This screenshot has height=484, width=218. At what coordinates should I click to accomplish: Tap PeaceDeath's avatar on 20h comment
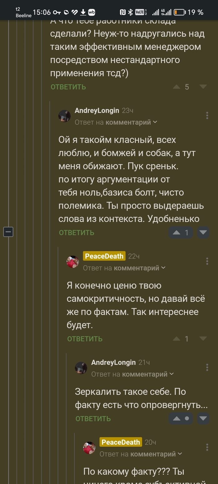point(89,448)
